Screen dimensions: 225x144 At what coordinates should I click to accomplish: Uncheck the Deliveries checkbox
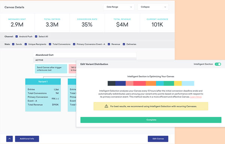[x=124, y=44]
